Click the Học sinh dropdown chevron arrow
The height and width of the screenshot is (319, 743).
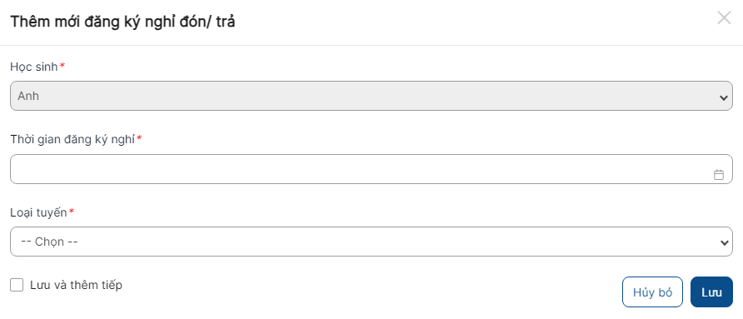pyautogui.click(x=723, y=97)
